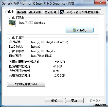The height and width of the screenshot is (107, 108).
Task: Select the 介面卡 tab
Action: tap(10, 12)
